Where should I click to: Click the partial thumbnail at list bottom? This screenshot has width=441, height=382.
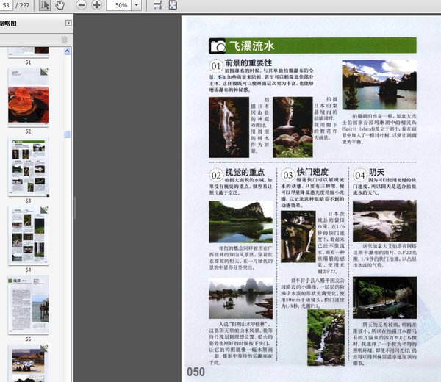click(x=28, y=364)
